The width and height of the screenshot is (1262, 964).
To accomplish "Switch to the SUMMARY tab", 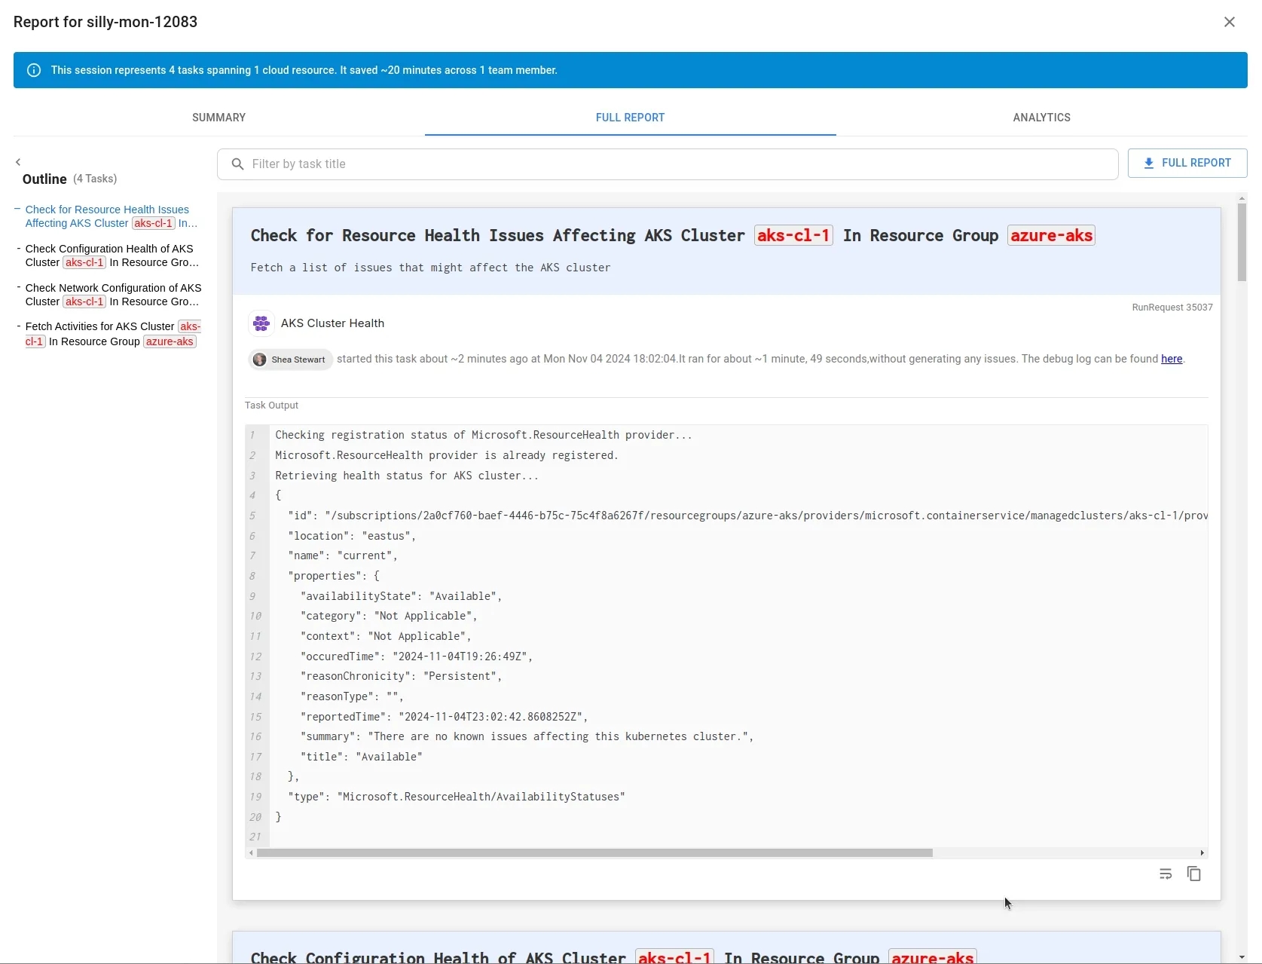I will coord(218,118).
